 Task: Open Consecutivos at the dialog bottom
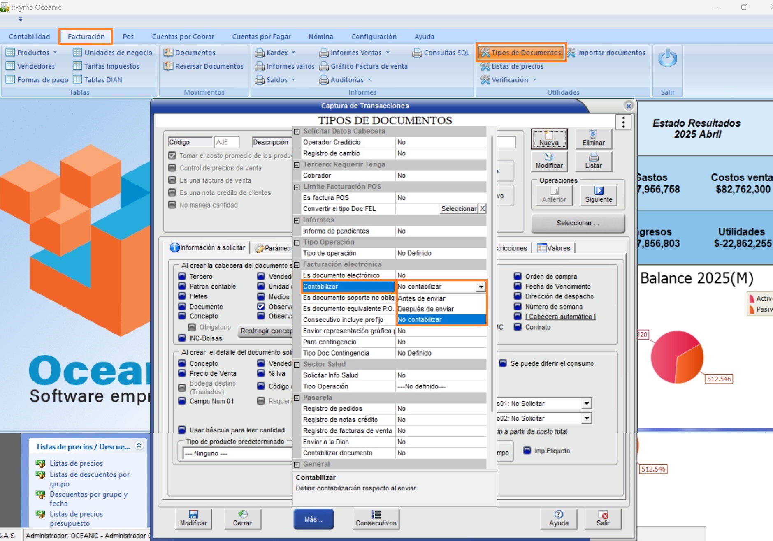click(376, 518)
